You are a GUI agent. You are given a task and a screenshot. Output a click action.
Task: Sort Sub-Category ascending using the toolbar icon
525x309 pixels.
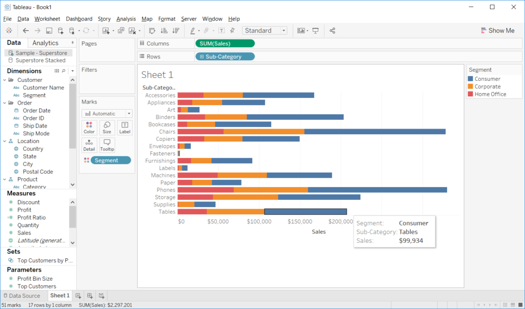click(x=165, y=30)
